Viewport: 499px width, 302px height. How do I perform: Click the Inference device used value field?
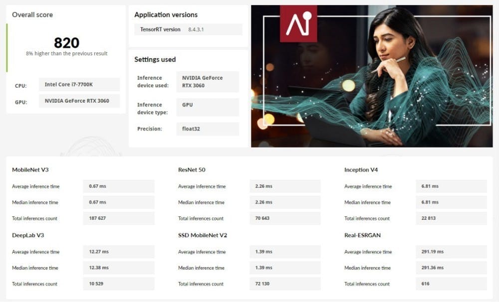208,82
